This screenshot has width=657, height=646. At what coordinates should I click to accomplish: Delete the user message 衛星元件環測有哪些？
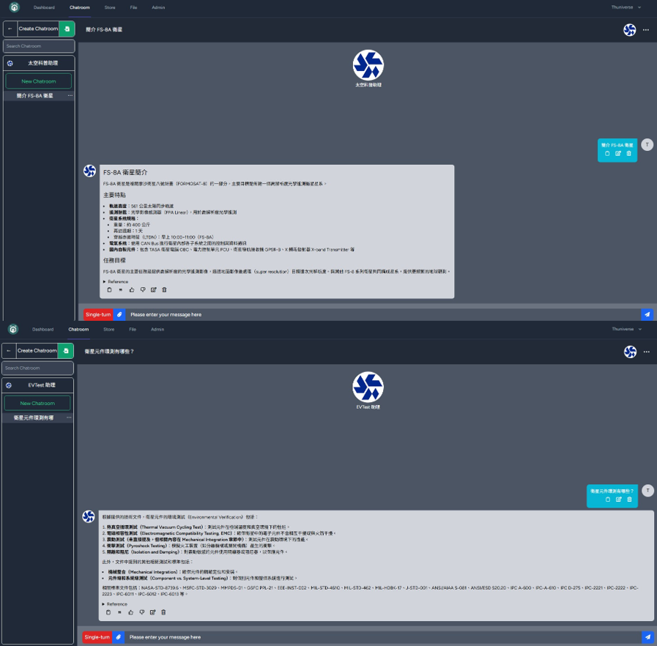[629, 500]
